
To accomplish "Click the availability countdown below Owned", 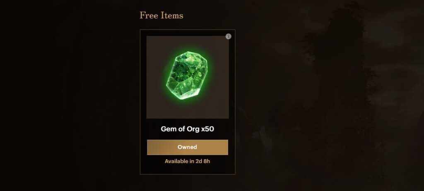I will click(187, 161).
